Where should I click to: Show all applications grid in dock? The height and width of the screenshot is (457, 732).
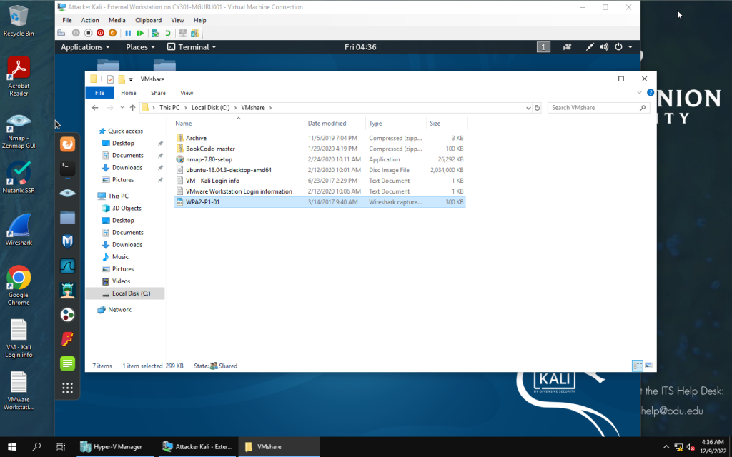tap(68, 388)
